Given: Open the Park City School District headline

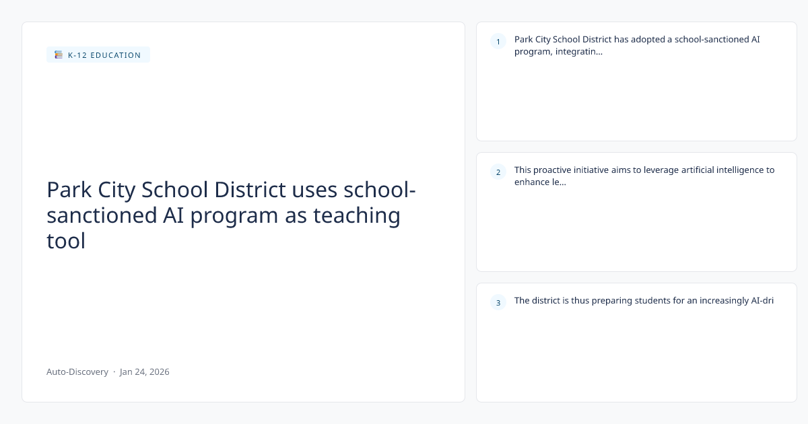Looking at the screenshot, I should coord(230,215).
